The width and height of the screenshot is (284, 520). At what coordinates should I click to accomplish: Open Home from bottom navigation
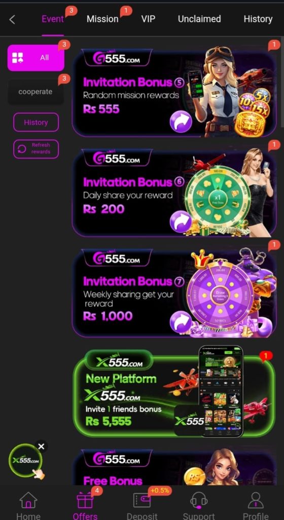(28, 506)
